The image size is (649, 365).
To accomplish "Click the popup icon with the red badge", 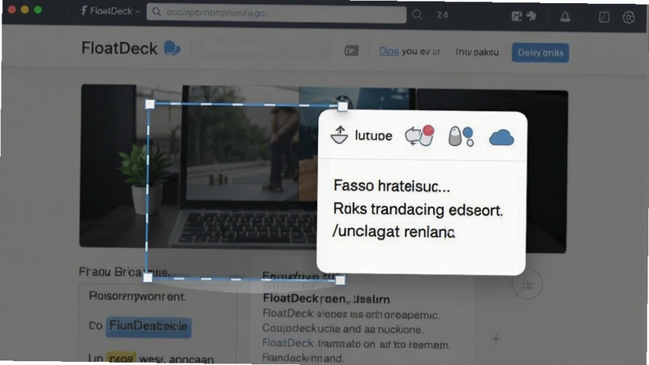I will pyautogui.click(x=419, y=135).
